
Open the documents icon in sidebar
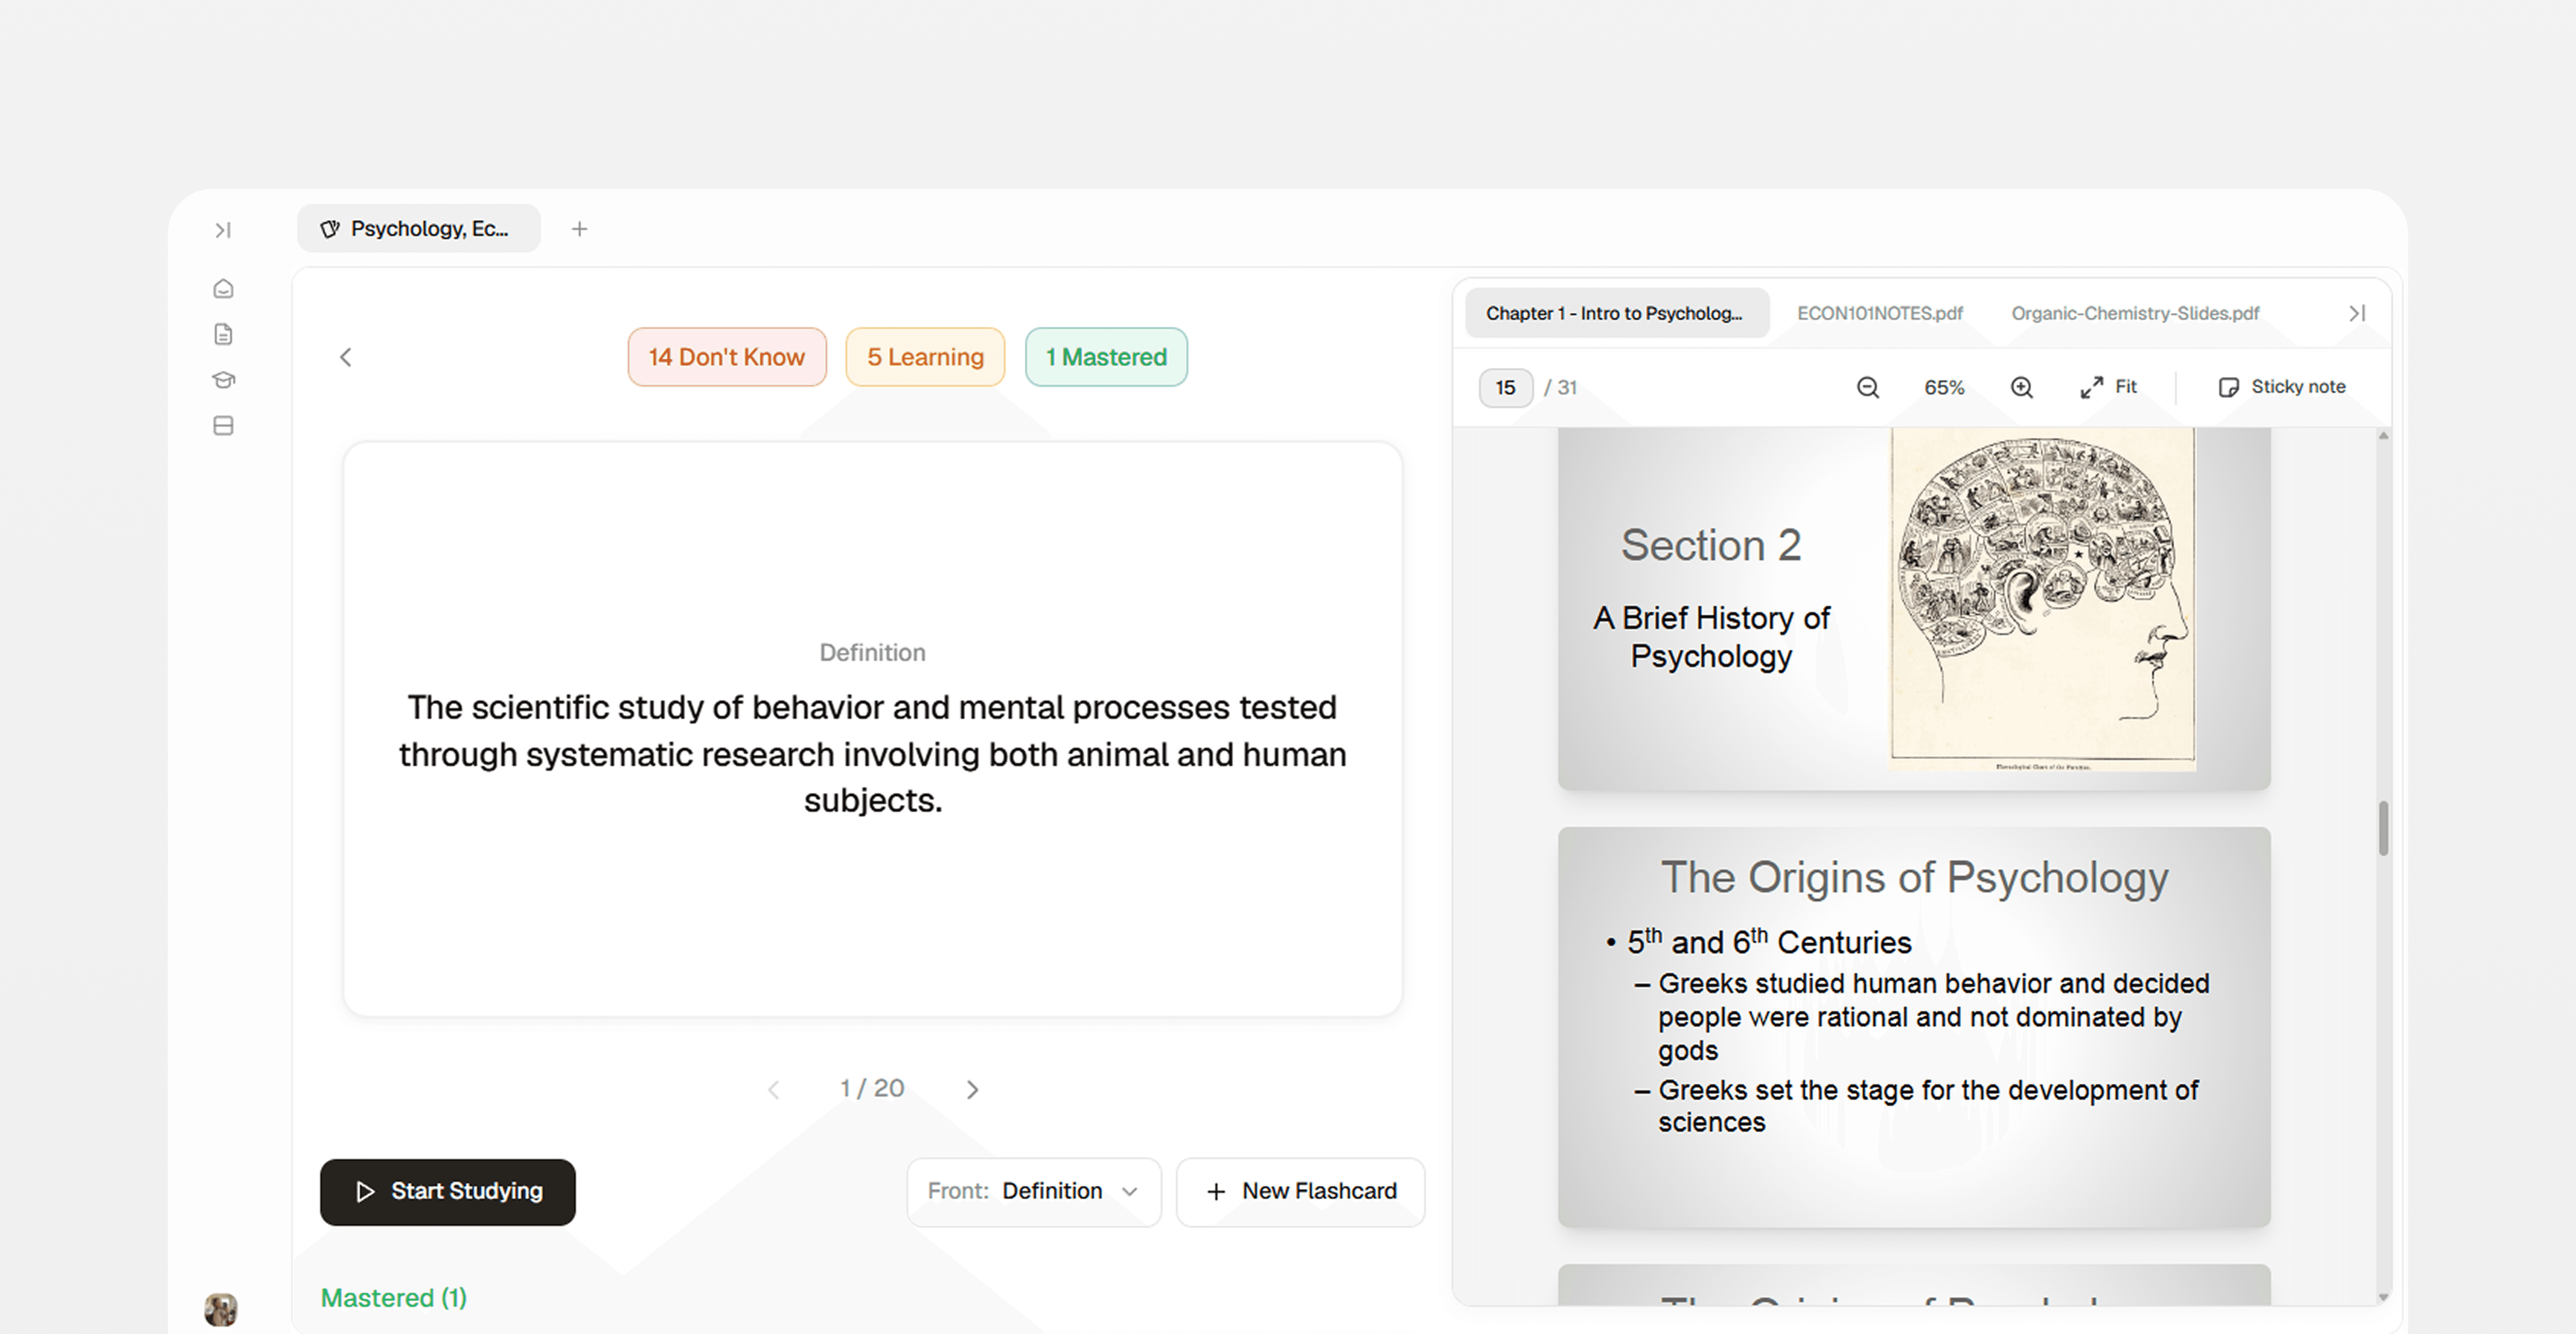pyautogui.click(x=223, y=334)
